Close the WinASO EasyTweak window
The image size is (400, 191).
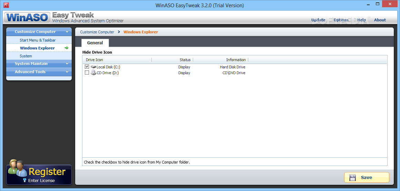(390, 4)
